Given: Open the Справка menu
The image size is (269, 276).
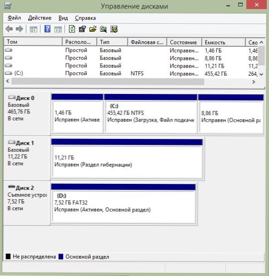Looking at the screenshot, I should [x=85, y=18].
